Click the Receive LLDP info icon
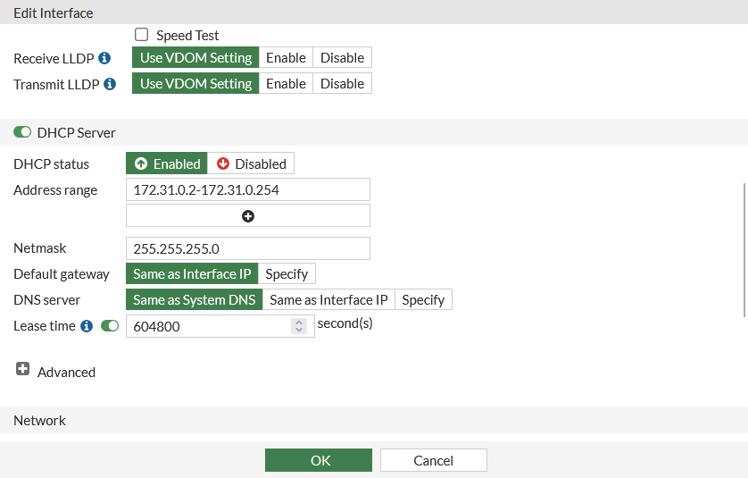Screen dimensions: 748x478 tap(104, 58)
